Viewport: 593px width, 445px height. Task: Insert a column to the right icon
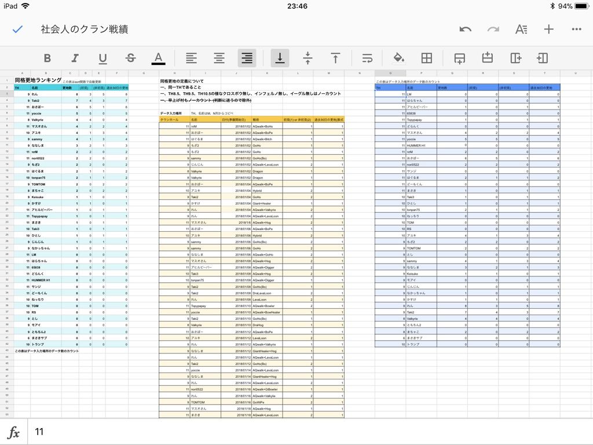[515, 58]
